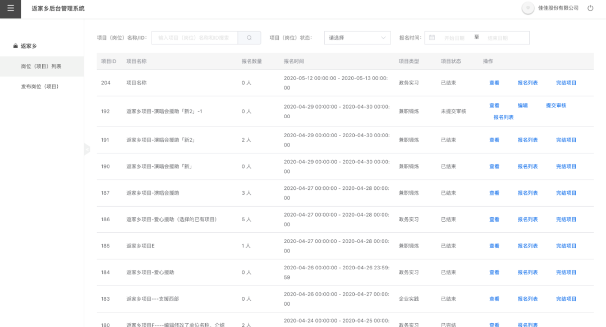The width and height of the screenshot is (606, 327).
Task: Click the 结束日期 end date field
Action: (498, 38)
